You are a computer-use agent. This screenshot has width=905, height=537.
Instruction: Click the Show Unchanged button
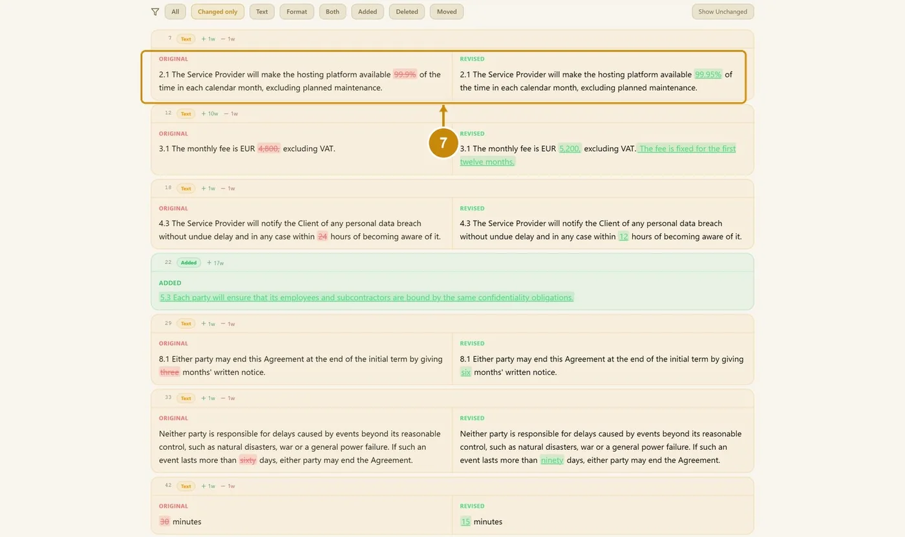click(x=723, y=12)
